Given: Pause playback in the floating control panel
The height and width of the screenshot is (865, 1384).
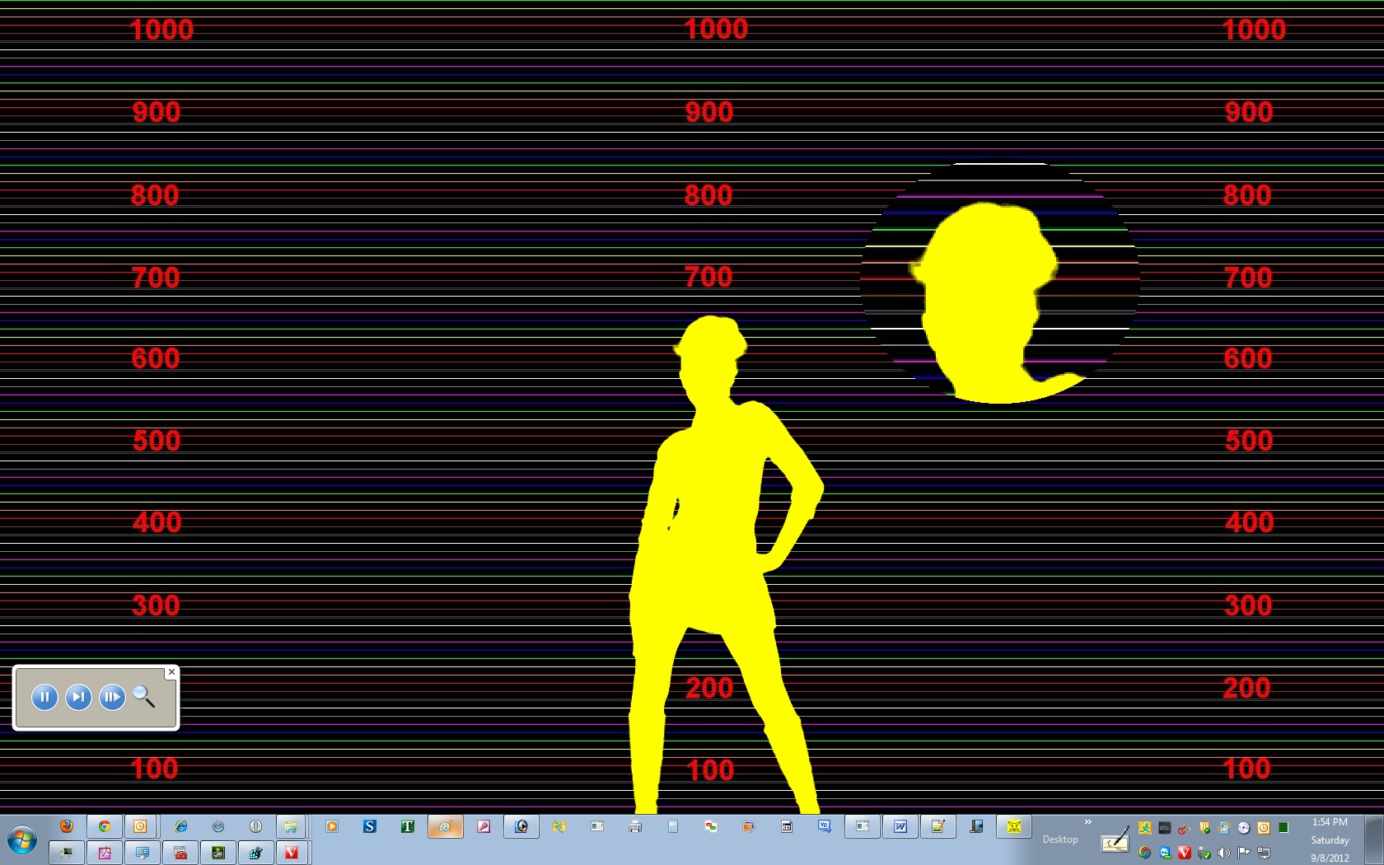Looking at the screenshot, I should pos(44,697).
